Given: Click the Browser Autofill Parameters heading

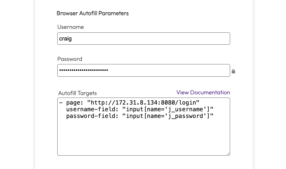Looking at the screenshot, I should 93,13.
